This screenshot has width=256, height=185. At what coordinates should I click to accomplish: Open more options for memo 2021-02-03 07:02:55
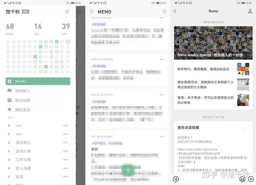pyautogui.click(x=162, y=59)
